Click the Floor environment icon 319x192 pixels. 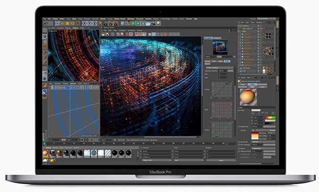148,23
